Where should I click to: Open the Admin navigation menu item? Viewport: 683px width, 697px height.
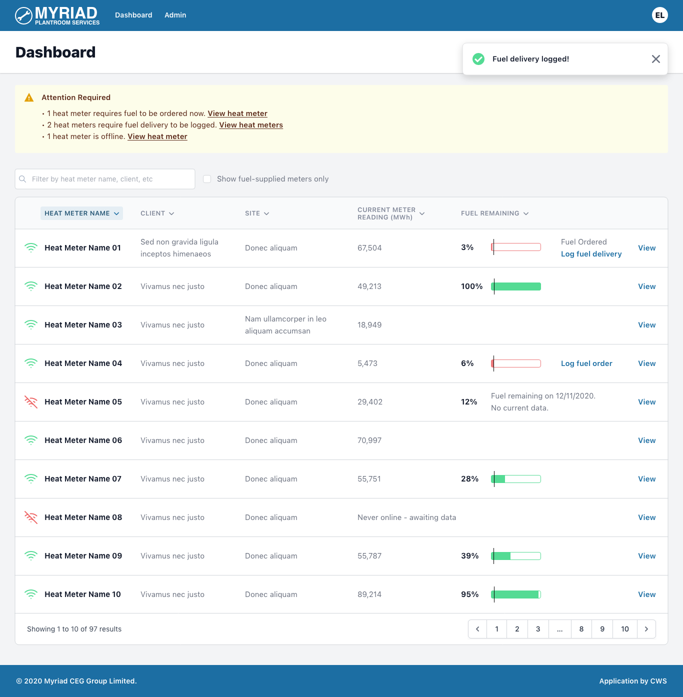coord(175,15)
